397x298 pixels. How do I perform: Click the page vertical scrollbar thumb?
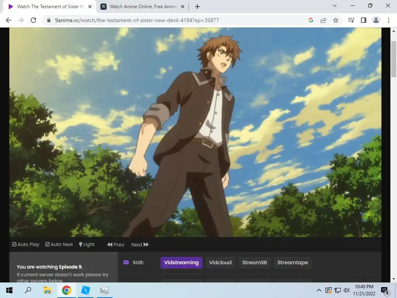[394, 59]
